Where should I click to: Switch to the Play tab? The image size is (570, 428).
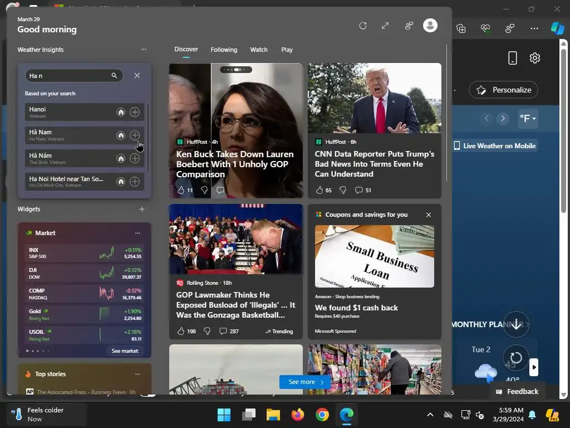287,50
